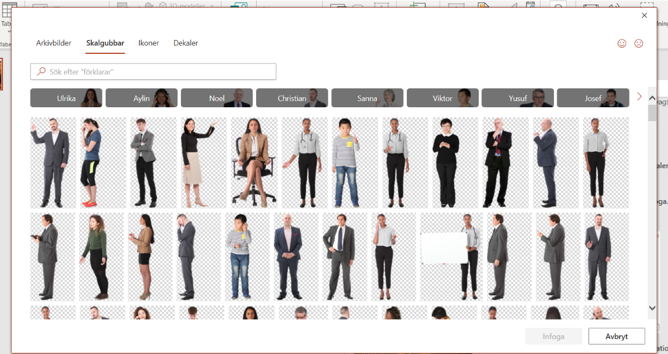The width and height of the screenshot is (668, 354).
Task: Switch to the Arkivbilder tab
Action: [x=53, y=43]
